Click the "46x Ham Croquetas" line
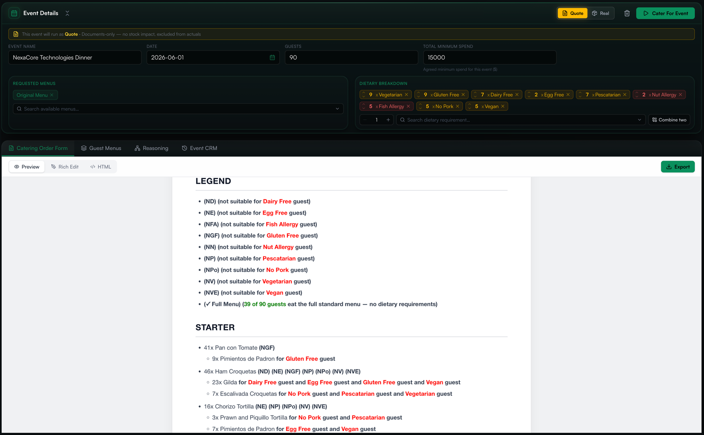This screenshot has height=435, width=704. pyautogui.click(x=282, y=372)
